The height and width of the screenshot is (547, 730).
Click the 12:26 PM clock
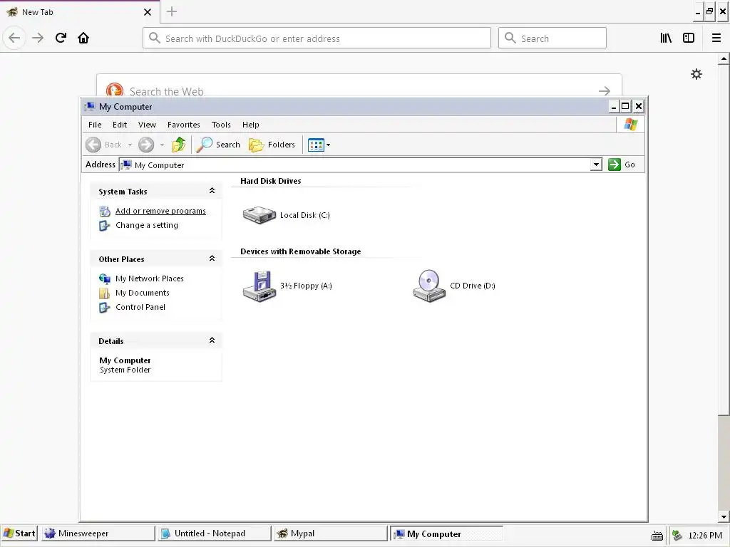coord(705,536)
